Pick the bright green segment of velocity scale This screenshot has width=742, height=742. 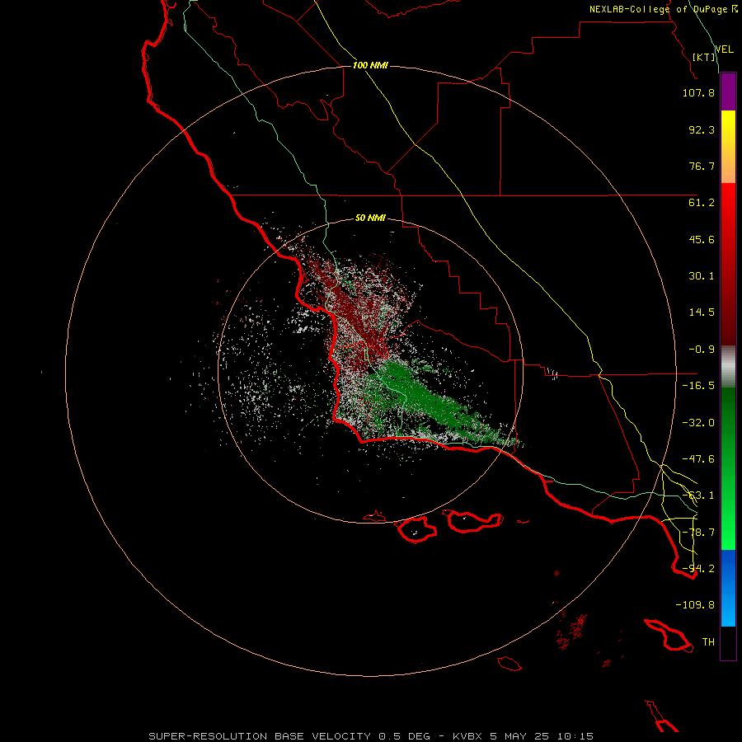tap(728, 520)
